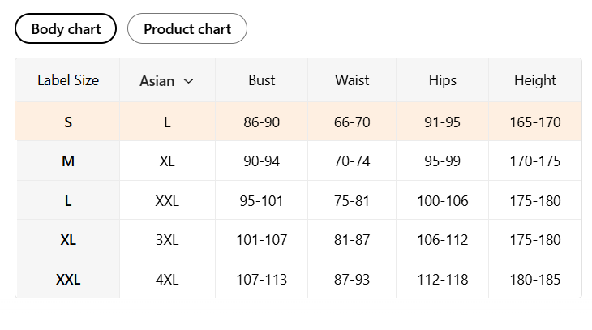Click the Label Size column header
592x330 pixels.
point(68,80)
